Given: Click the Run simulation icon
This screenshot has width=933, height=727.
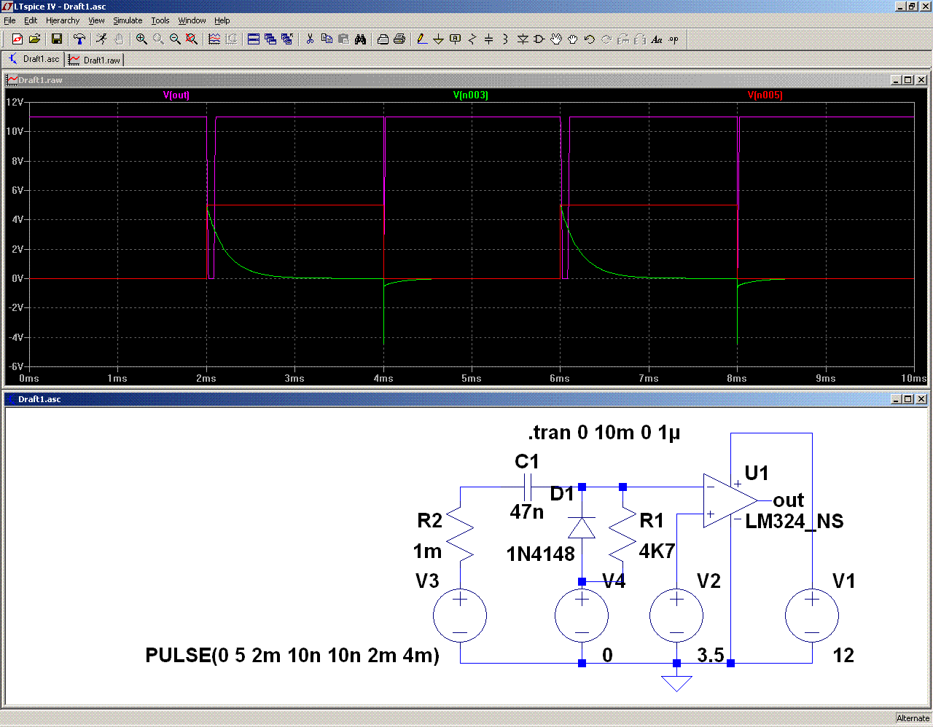Looking at the screenshot, I should click(101, 39).
